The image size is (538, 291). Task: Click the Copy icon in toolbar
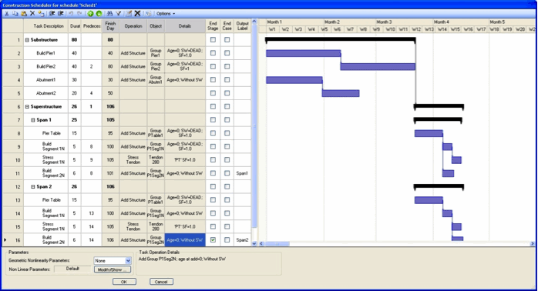pos(15,14)
